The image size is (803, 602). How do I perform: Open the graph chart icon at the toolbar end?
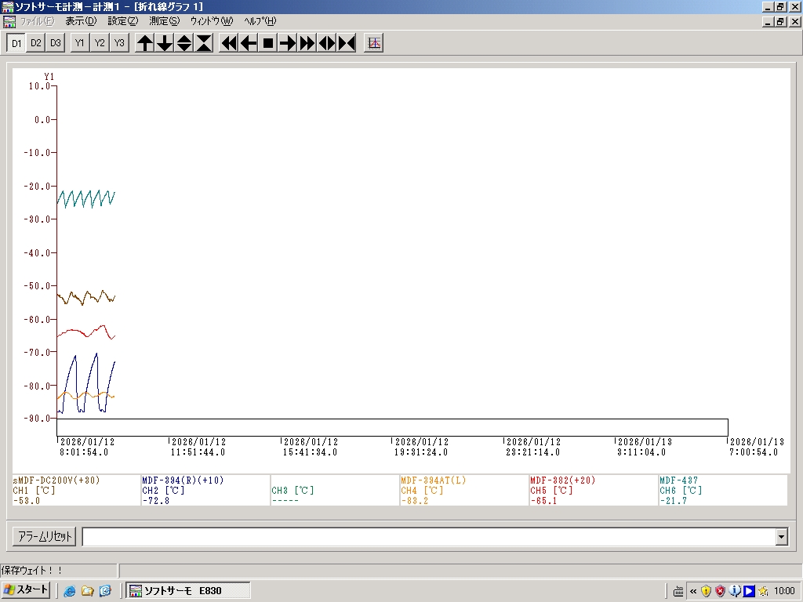pos(374,43)
